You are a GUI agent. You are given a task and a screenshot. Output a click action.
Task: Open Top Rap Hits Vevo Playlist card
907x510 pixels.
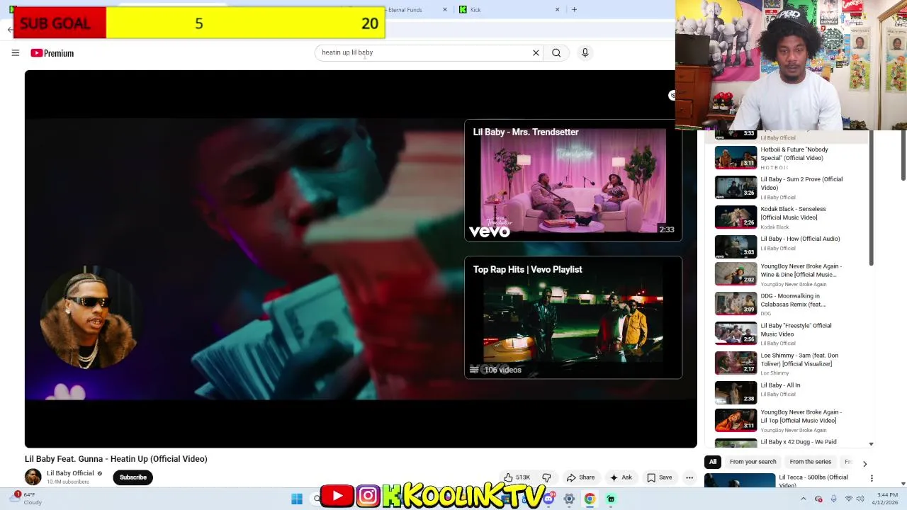573,317
